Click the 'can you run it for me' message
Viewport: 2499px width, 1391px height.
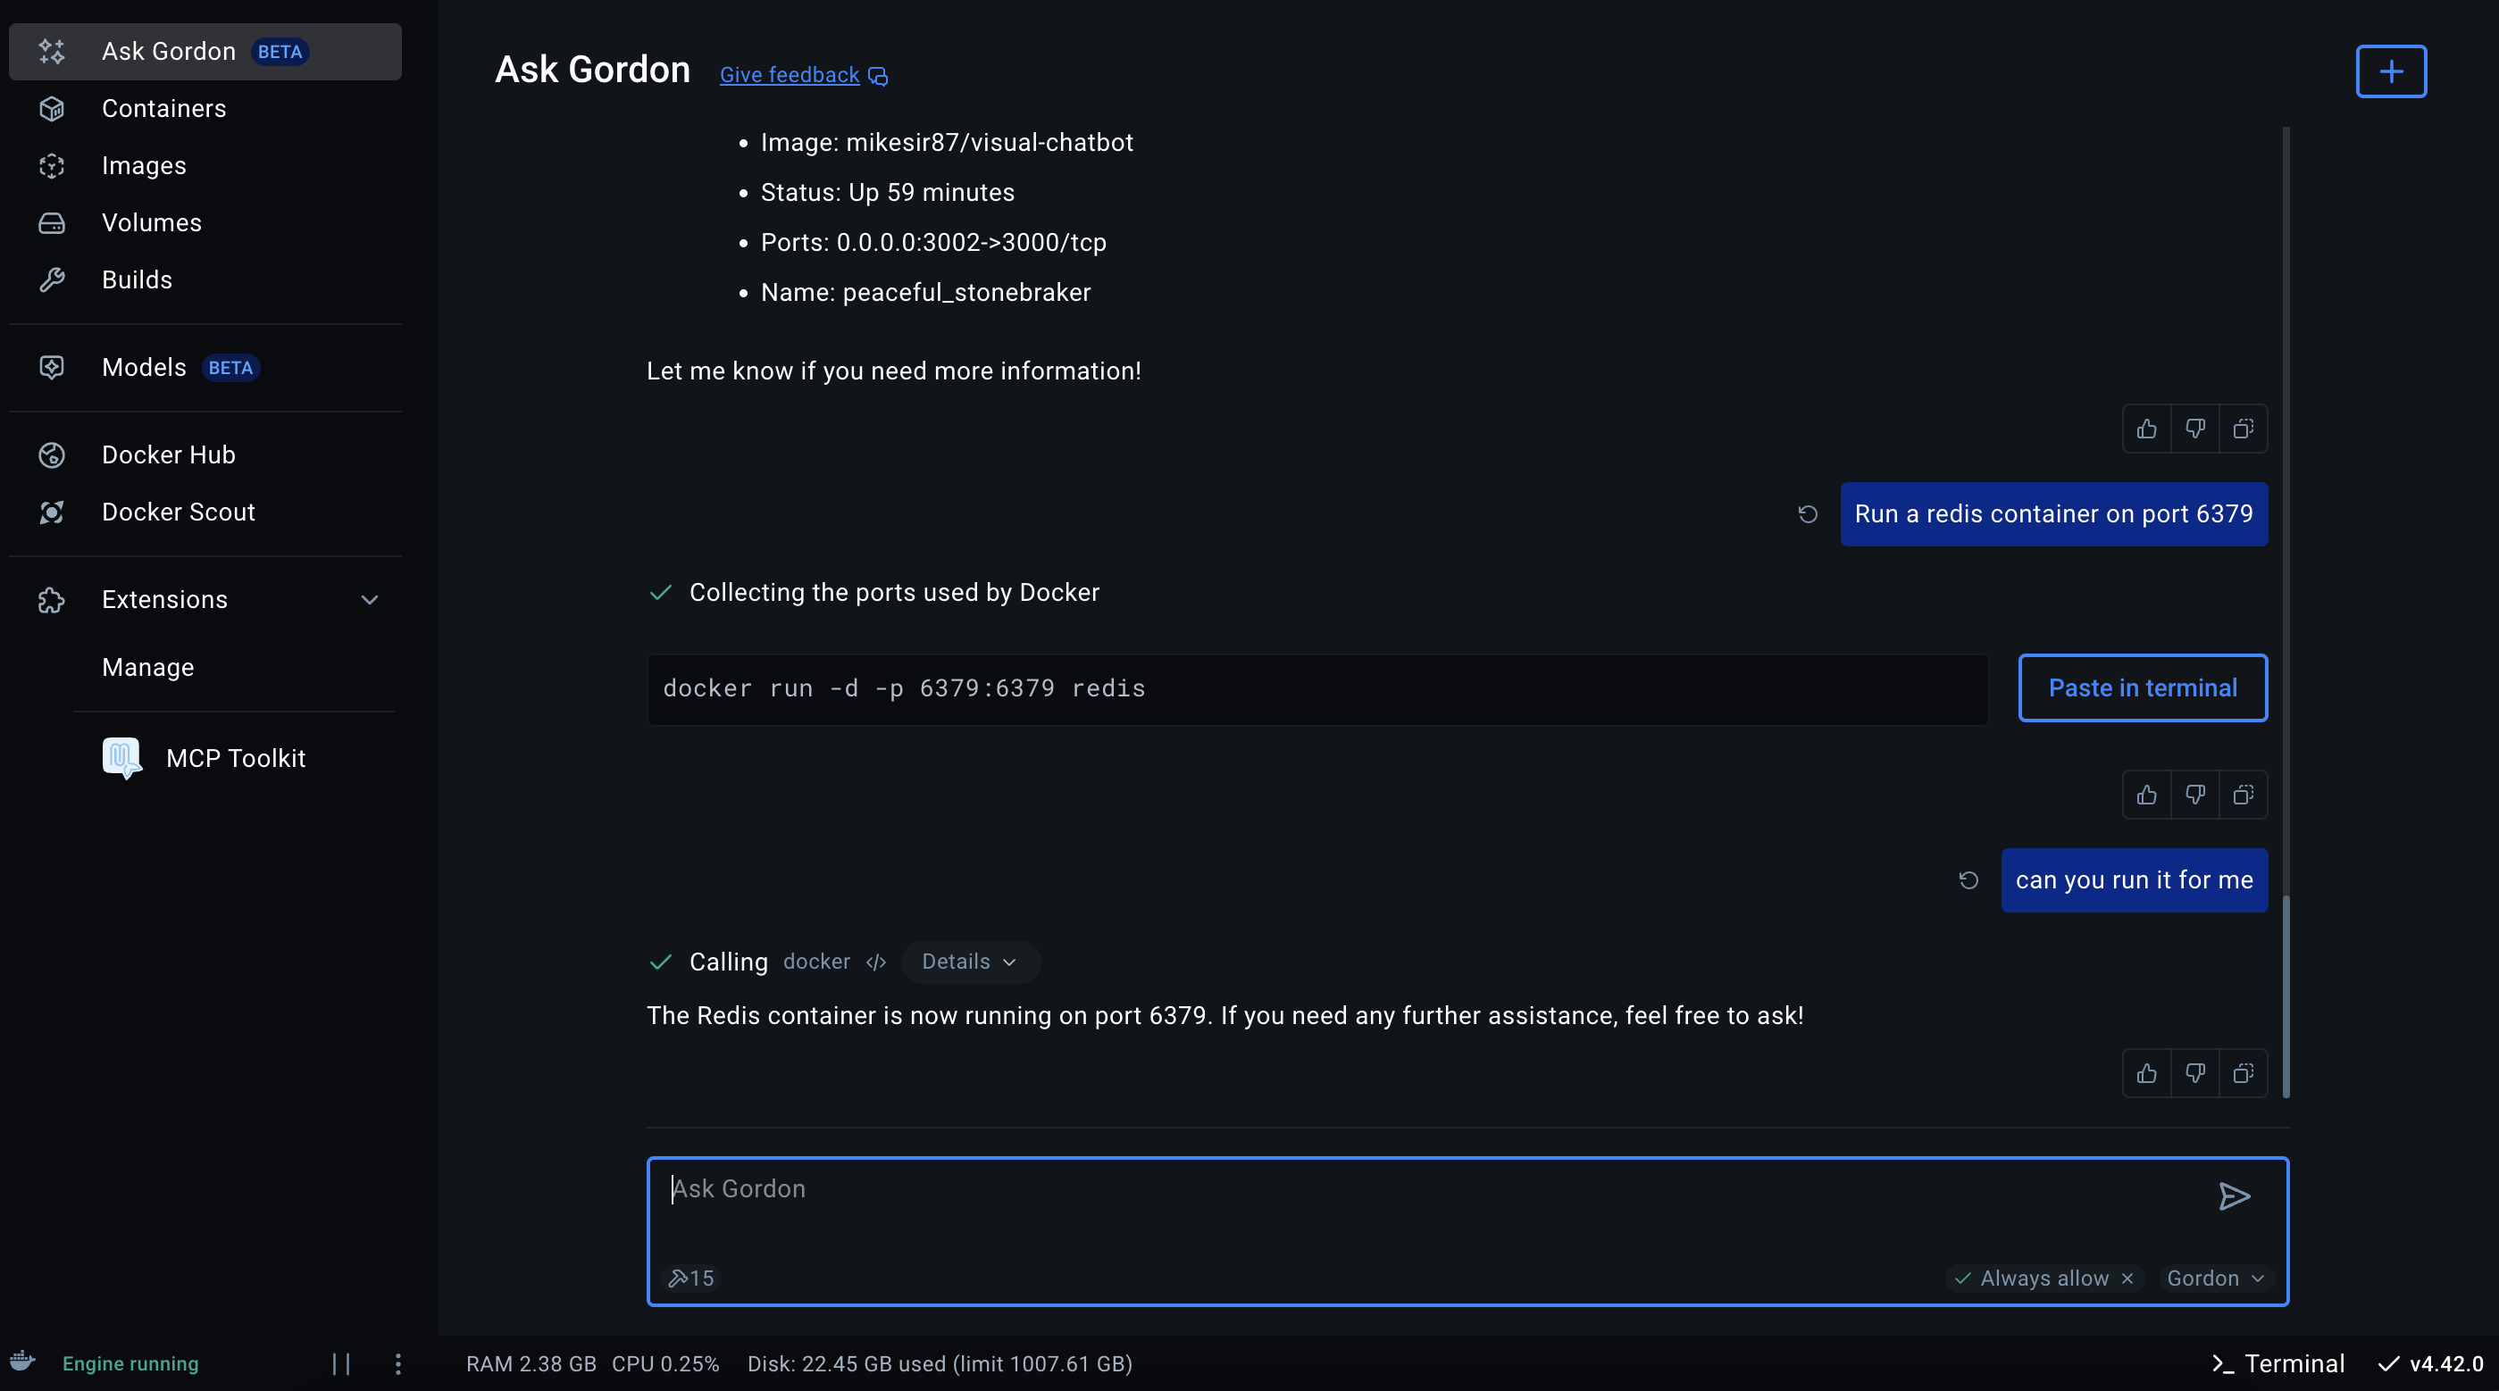click(x=2135, y=881)
